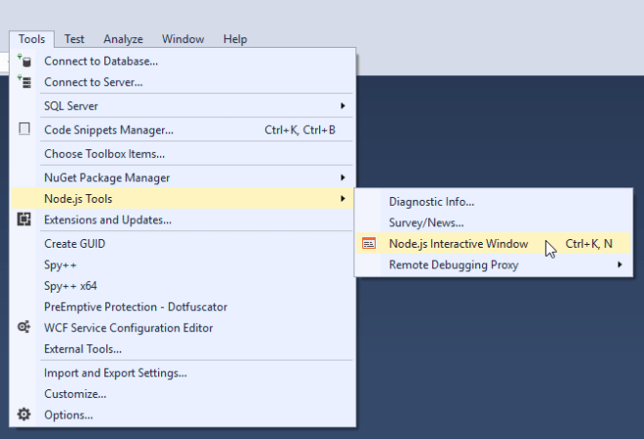Image resolution: width=644 pixels, height=439 pixels.
Task: Open the Window menu
Action: click(x=182, y=39)
